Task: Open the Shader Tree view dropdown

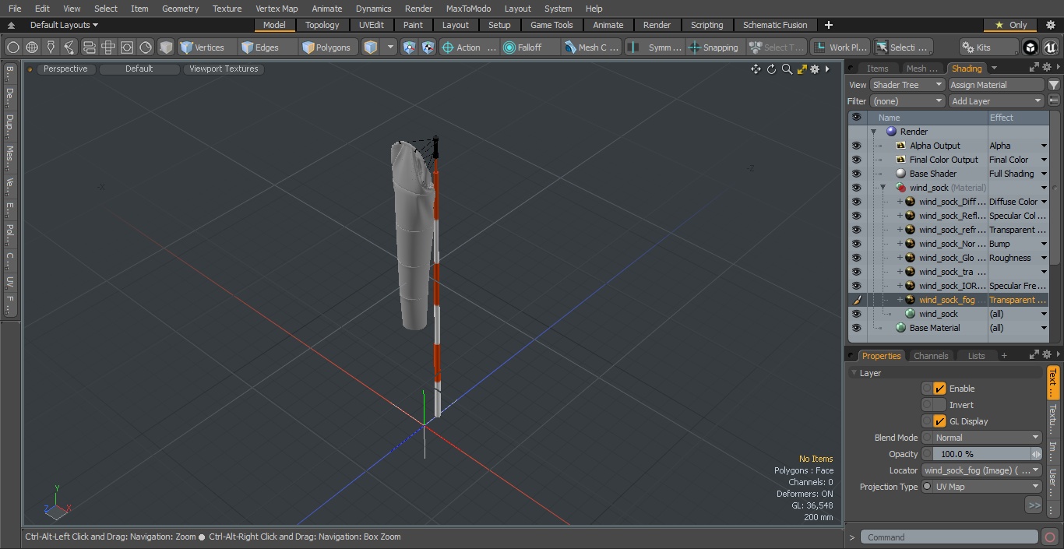Action: [907, 85]
